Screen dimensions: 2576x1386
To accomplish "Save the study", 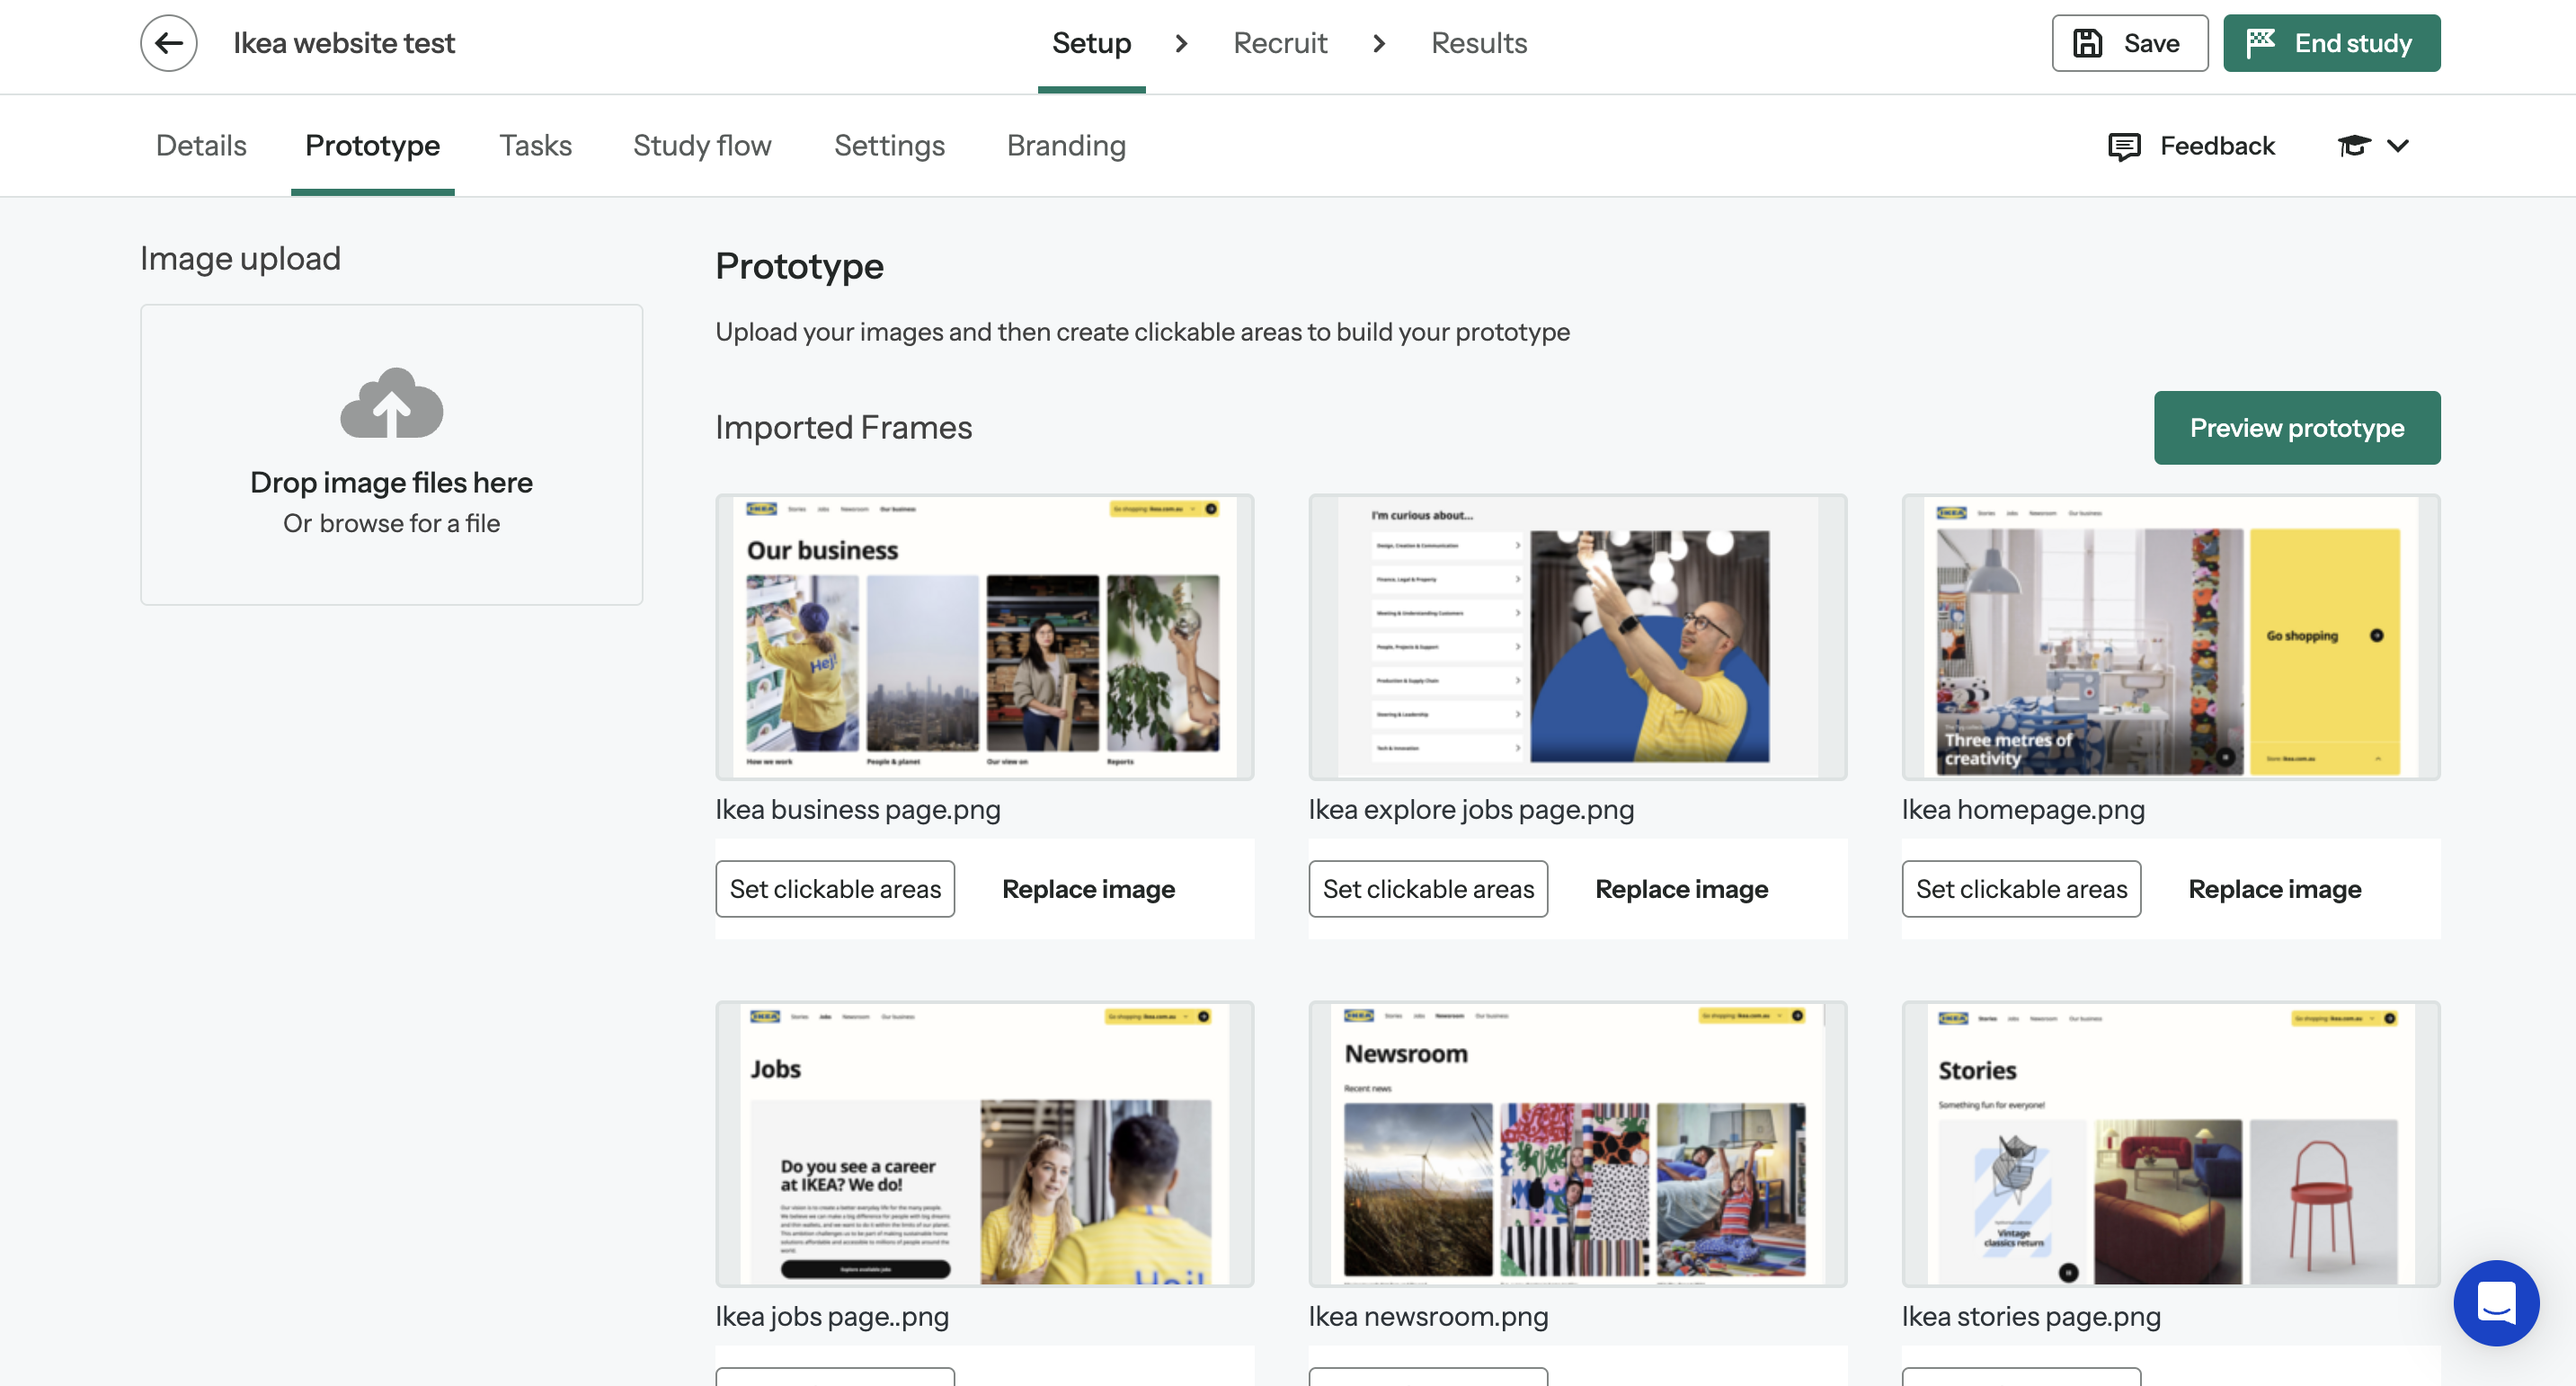I will pos(2130,43).
